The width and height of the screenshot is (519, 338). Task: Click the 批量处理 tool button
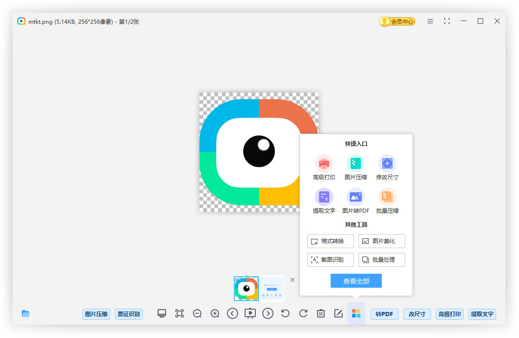[382, 260]
